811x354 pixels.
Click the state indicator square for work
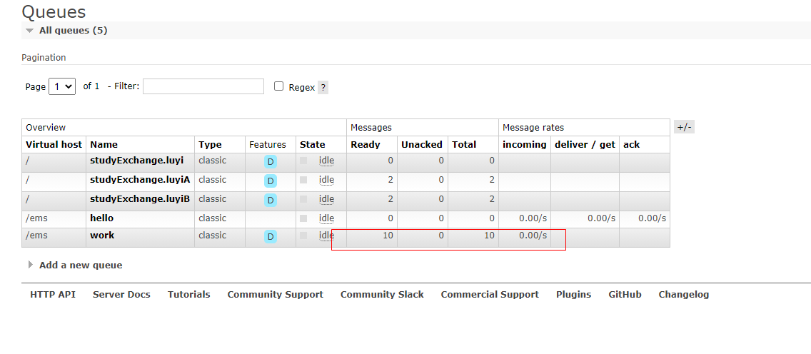click(303, 235)
